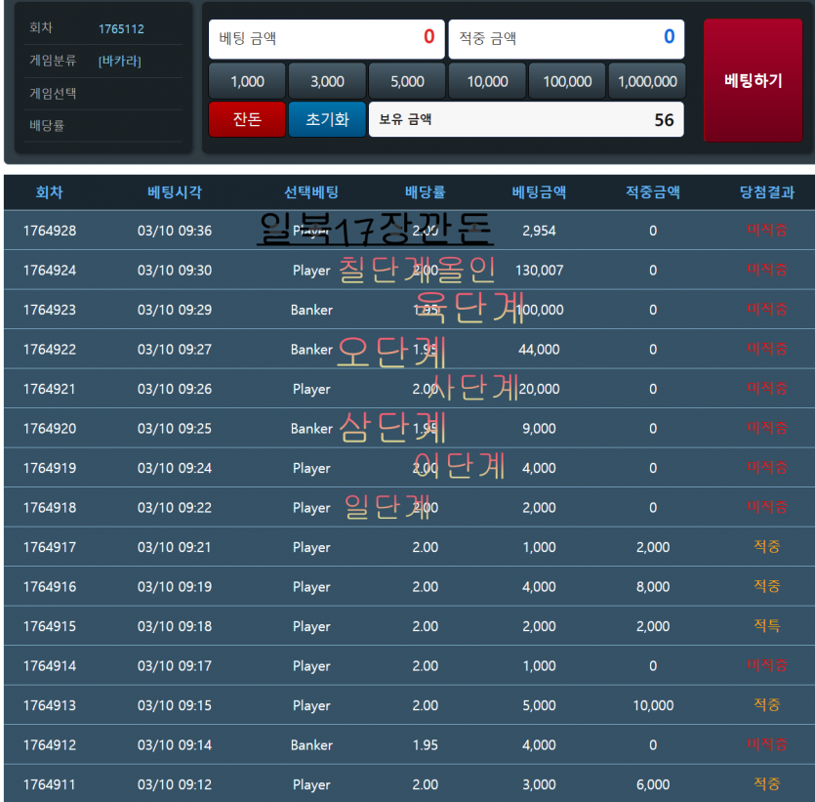Click time 03/10 09:26
This screenshot has height=802, width=815.
tap(175, 389)
